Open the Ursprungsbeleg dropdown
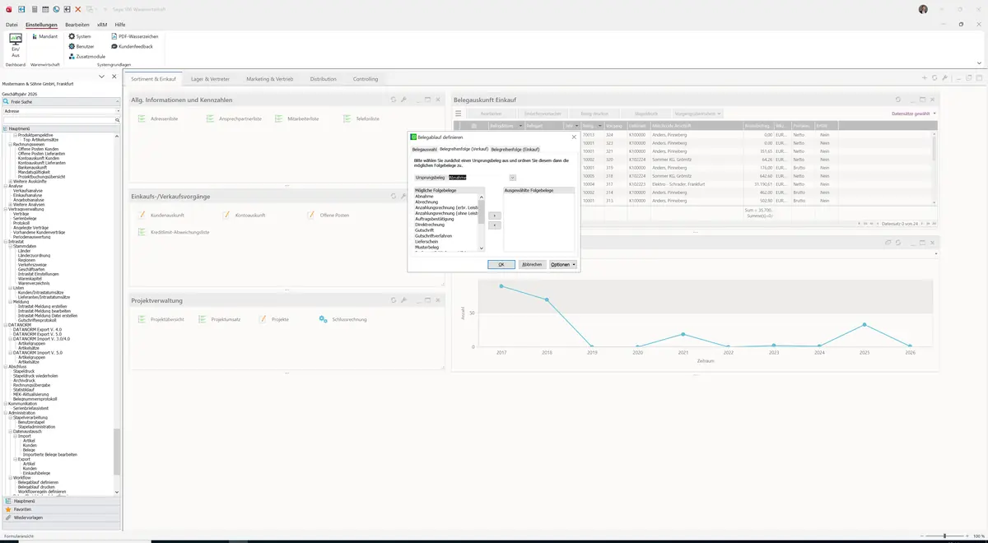 tap(512, 178)
